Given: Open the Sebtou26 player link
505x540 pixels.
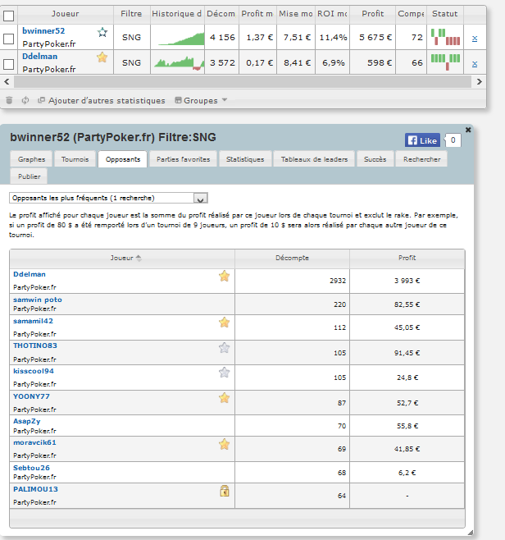Looking at the screenshot, I should [x=31, y=468].
